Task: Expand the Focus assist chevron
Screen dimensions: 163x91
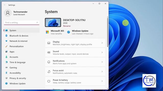Action: point(102,72)
